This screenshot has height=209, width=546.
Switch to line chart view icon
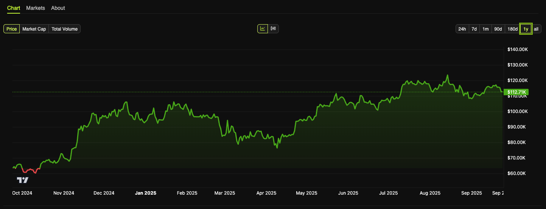tap(263, 29)
